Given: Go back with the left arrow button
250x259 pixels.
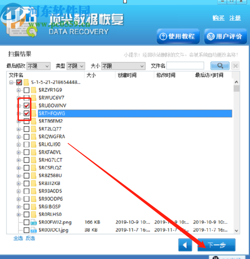Looking at the screenshot, I should click(x=185, y=245).
